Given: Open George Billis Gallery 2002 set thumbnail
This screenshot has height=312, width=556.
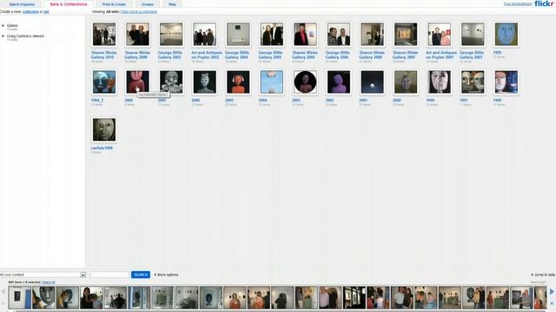Looking at the screenshot, I should coord(171,35).
